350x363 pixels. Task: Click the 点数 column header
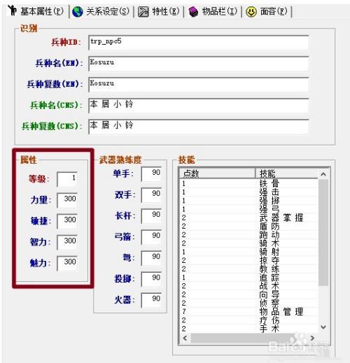click(217, 173)
